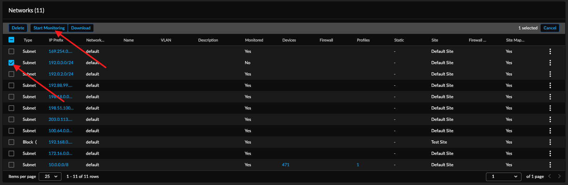Open the 471 devices link
The width and height of the screenshot is (568, 185).
point(286,165)
